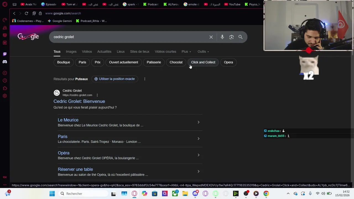The height and width of the screenshot is (199, 354).
Task: Expand the Réserver une table sitelink chevron
Action: pos(198,172)
